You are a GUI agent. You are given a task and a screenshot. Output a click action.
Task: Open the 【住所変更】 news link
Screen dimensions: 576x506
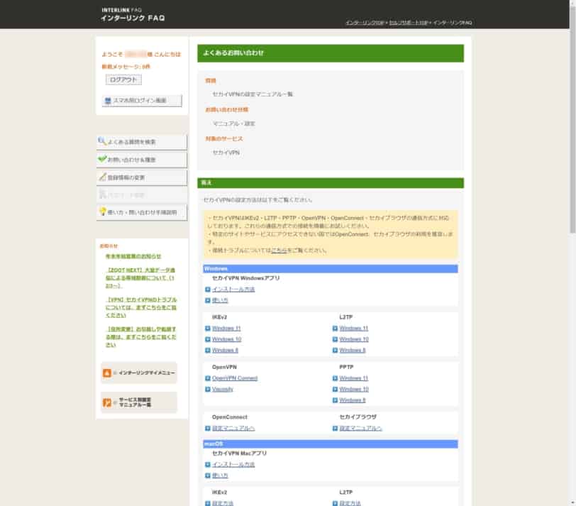click(x=140, y=337)
